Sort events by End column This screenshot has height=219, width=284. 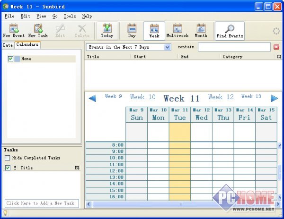199,57
